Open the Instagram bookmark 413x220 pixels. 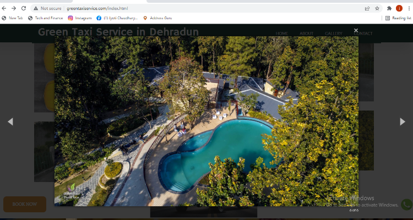coord(80,18)
